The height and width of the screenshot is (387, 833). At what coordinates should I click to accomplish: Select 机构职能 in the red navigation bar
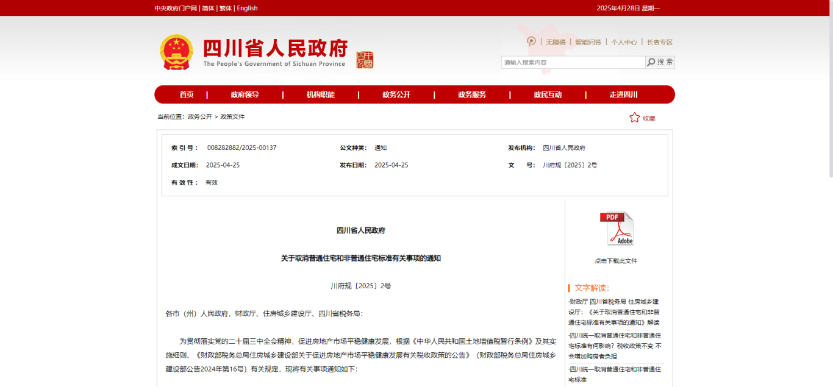coord(320,94)
